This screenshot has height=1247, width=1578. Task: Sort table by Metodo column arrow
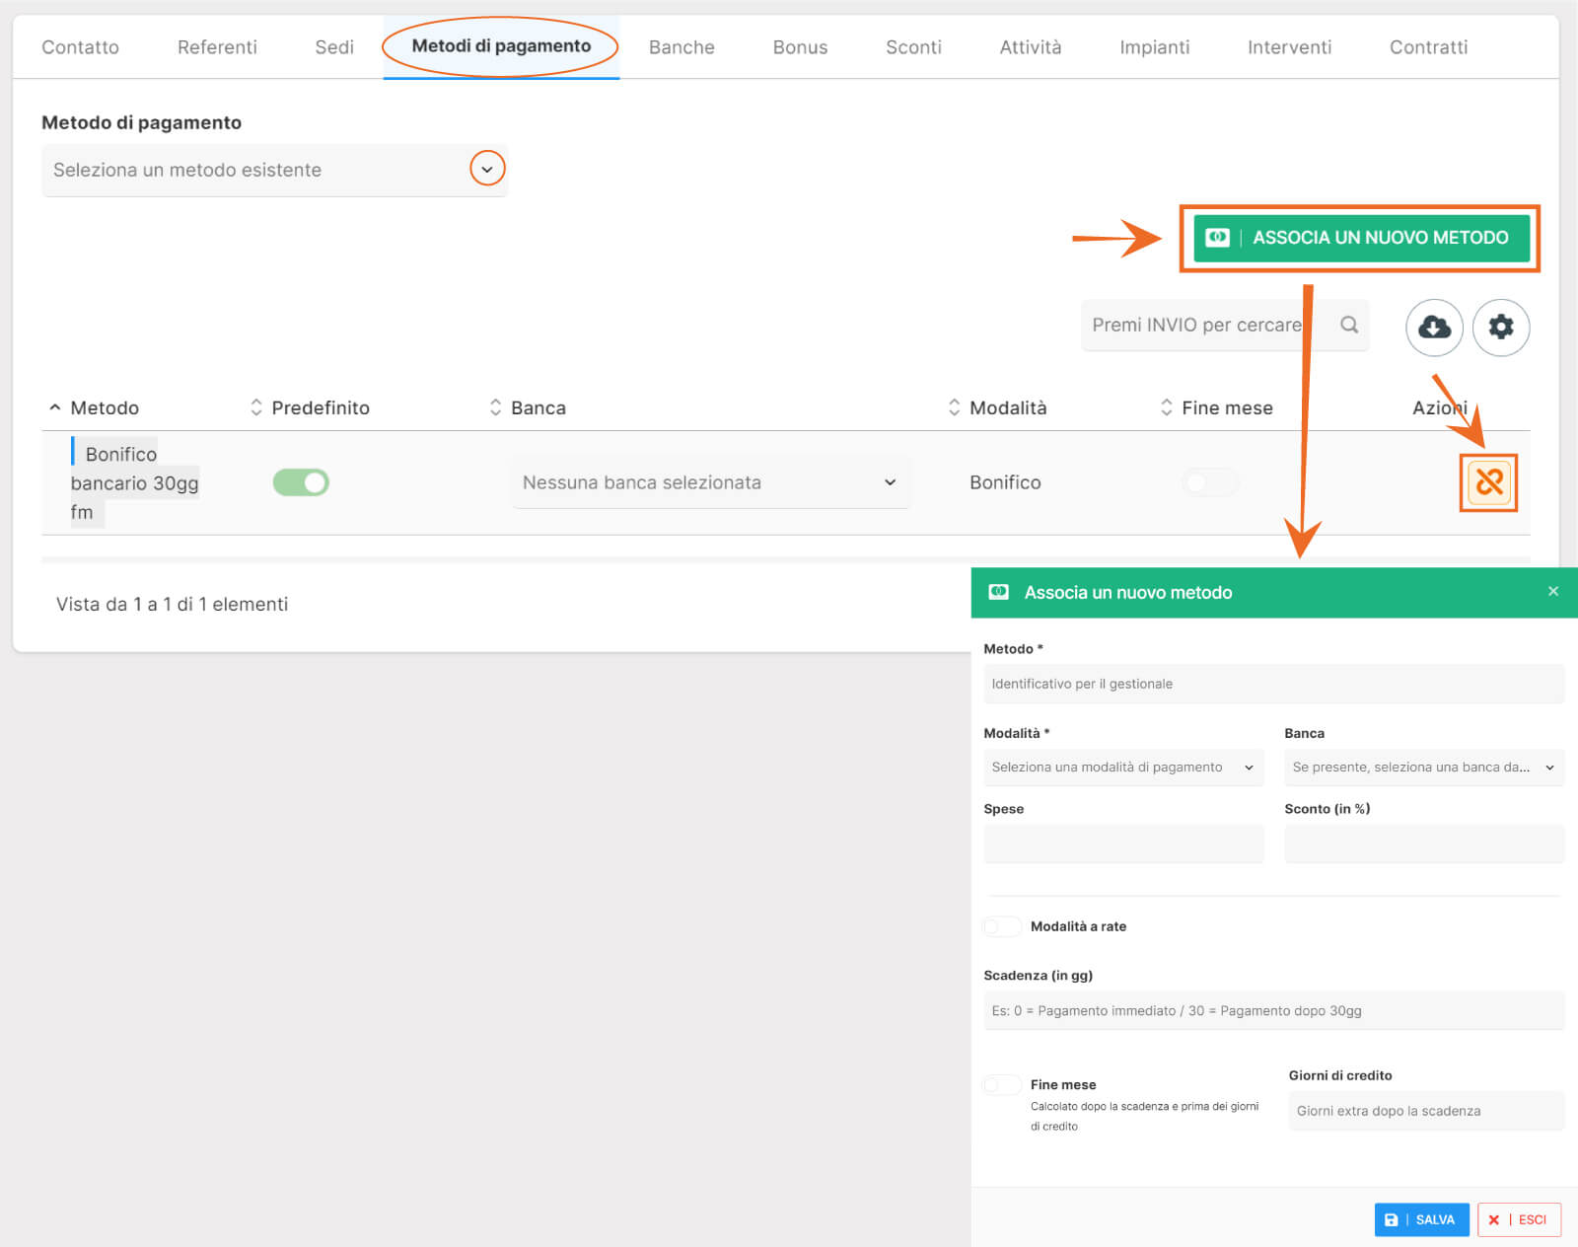point(55,407)
